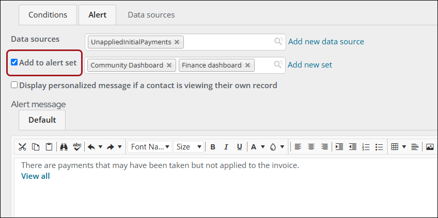Switch to the Conditions tab
Image resolution: width=438 pixels, height=218 pixels.
[x=48, y=15]
